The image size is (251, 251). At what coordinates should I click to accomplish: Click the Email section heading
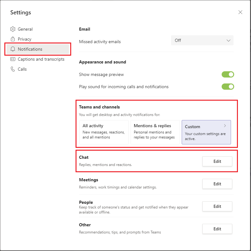[x=85, y=29]
